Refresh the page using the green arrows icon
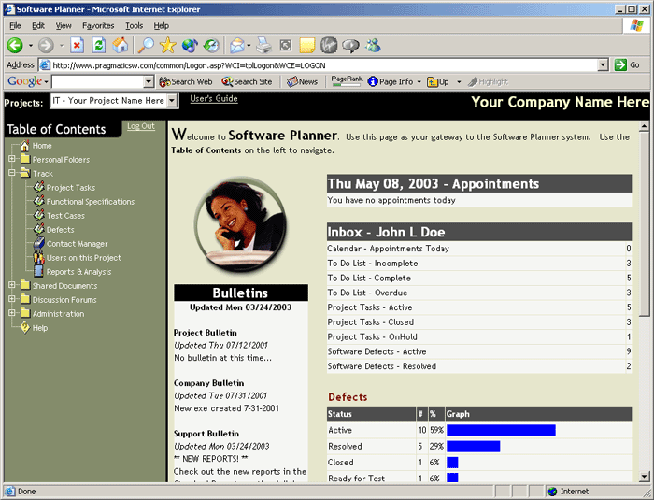Screen dimensions: 654x500 click(x=99, y=45)
